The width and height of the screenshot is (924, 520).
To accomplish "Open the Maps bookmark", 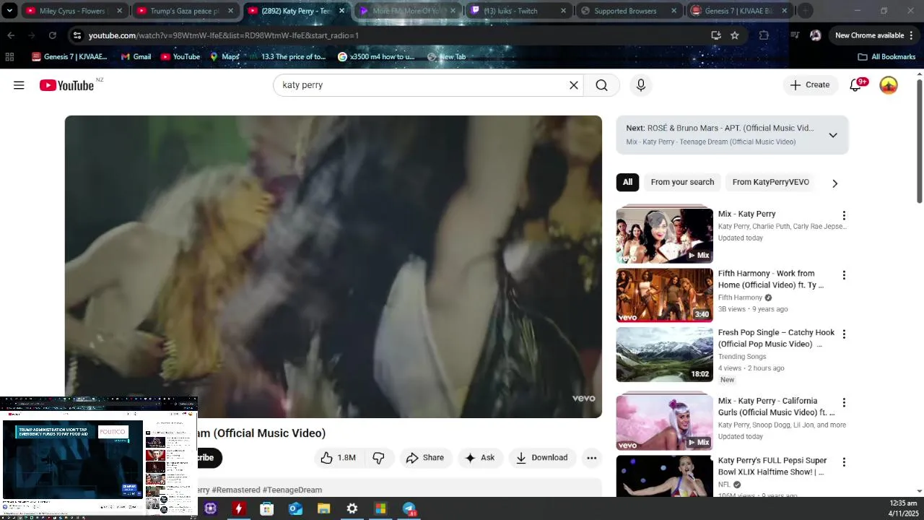I will (x=225, y=57).
